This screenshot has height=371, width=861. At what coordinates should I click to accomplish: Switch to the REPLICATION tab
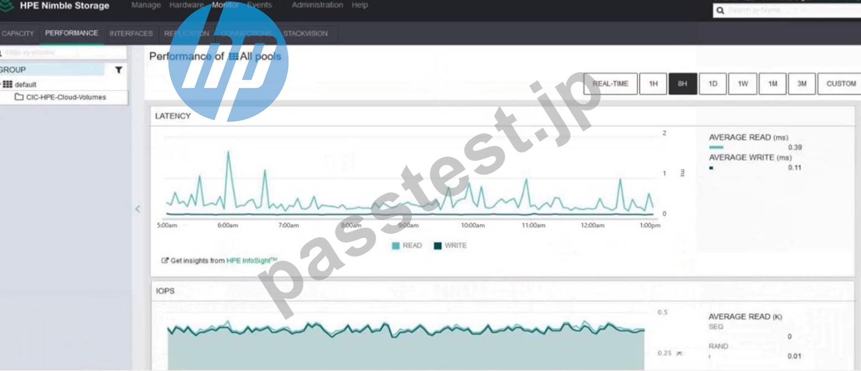(x=187, y=33)
